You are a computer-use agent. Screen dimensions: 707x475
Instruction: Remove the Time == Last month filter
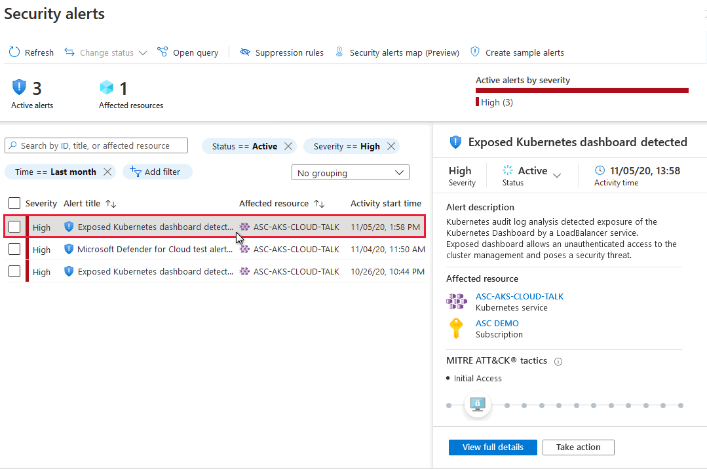click(107, 172)
